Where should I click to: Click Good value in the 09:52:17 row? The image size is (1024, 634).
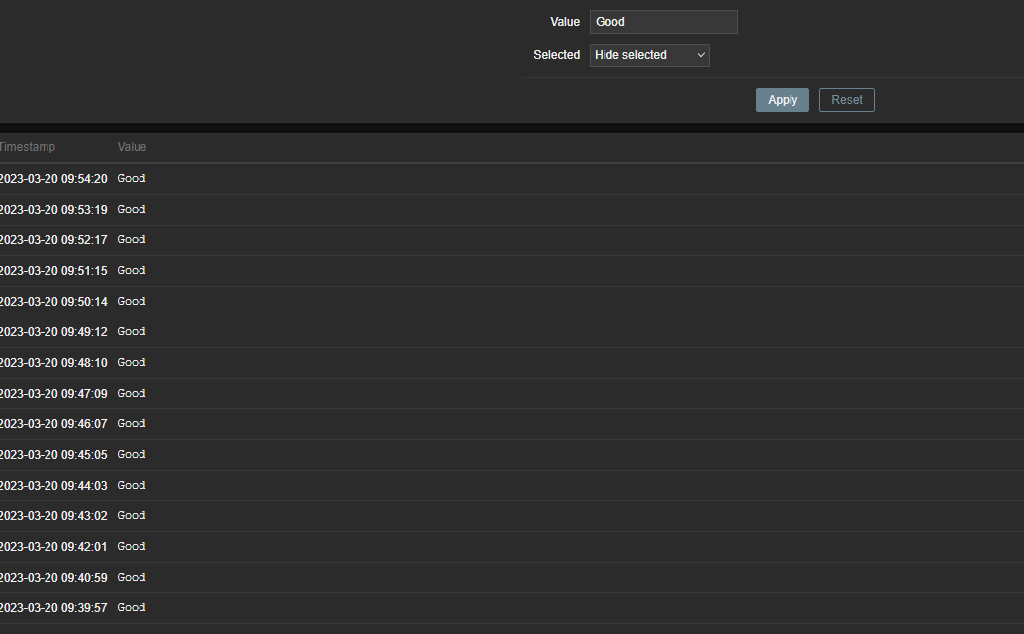pos(132,239)
